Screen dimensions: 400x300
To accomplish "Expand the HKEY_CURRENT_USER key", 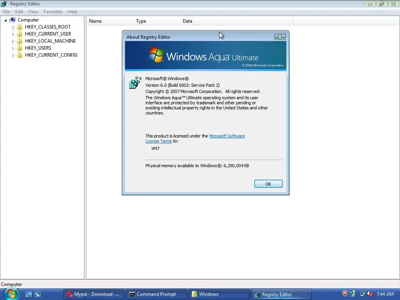I will [x=13, y=34].
